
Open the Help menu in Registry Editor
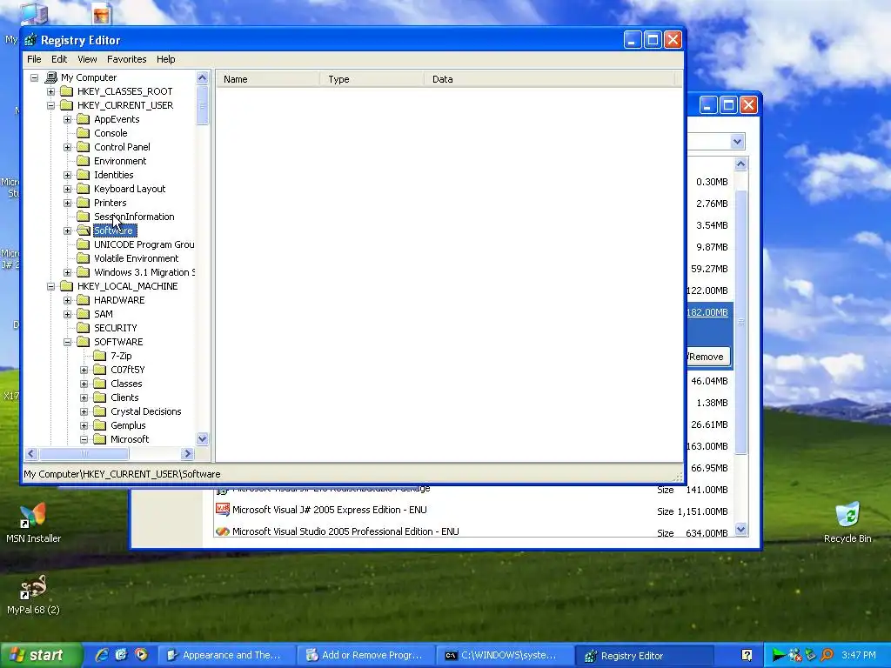click(x=166, y=59)
